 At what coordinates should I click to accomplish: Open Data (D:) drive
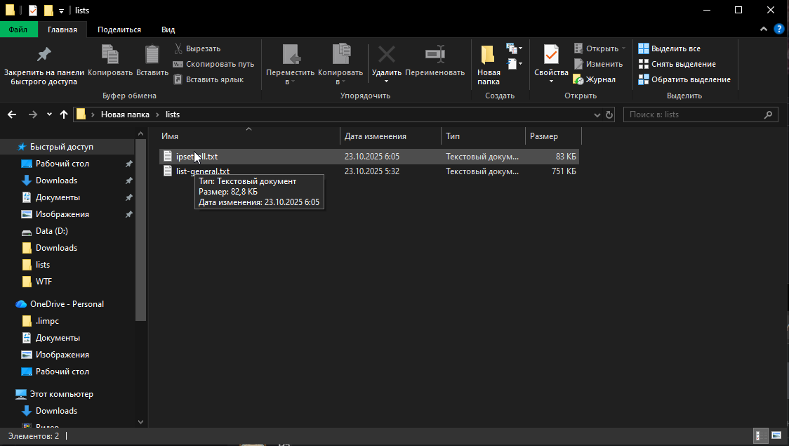(x=51, y=231)
